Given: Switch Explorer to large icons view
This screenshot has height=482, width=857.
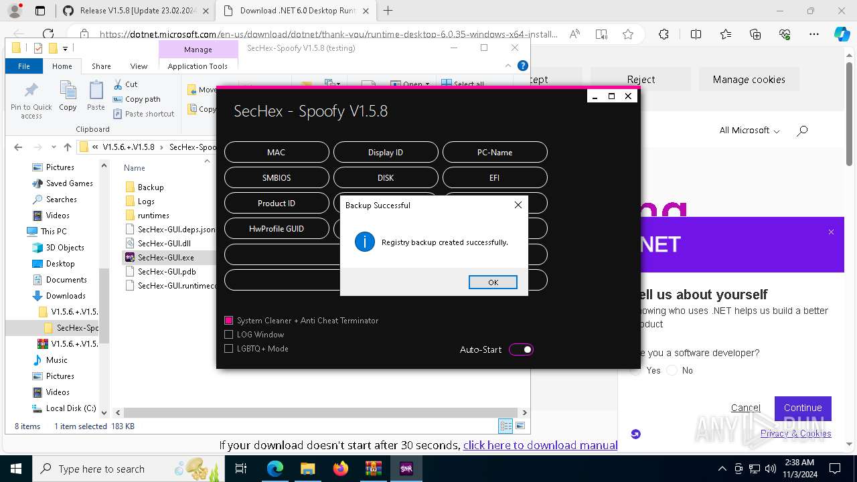Looking at the screenshot, I should pos(520,426).
